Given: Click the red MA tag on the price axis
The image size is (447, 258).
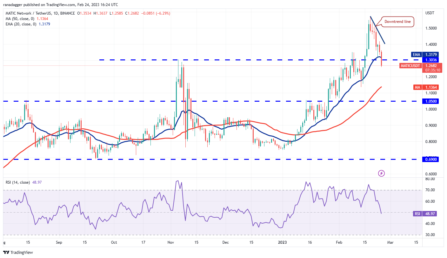Looking at the screenshot, I should coord(417,87).
